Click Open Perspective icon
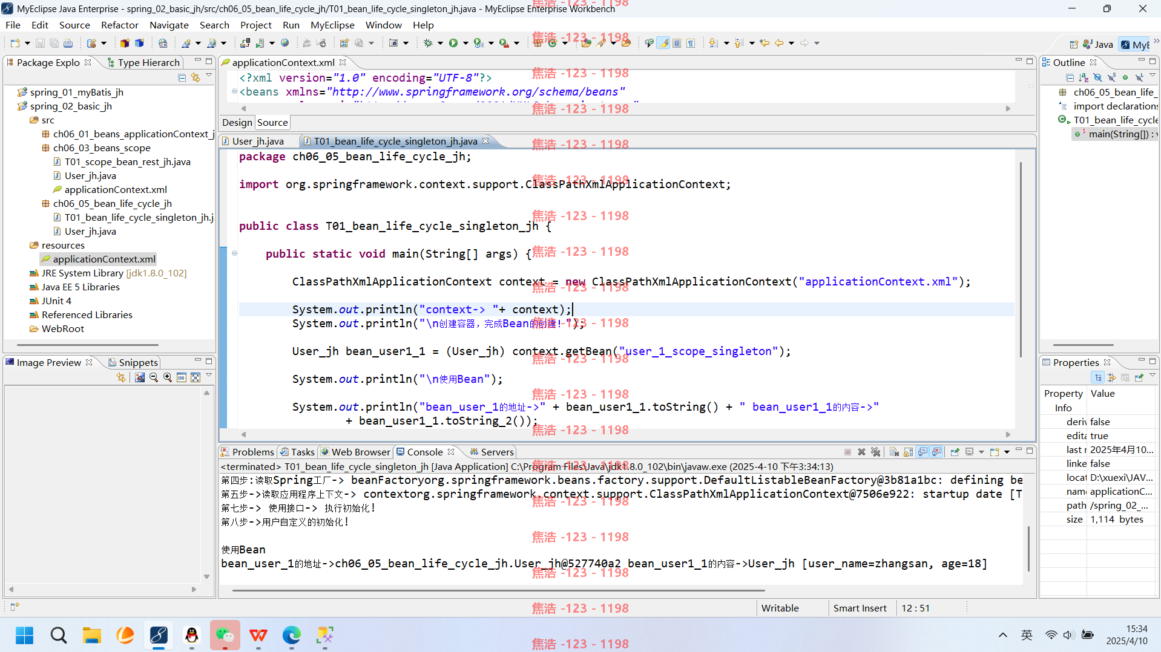Image resolution: width=1161 pixels, height=652 pixels. click(1074, 44)
